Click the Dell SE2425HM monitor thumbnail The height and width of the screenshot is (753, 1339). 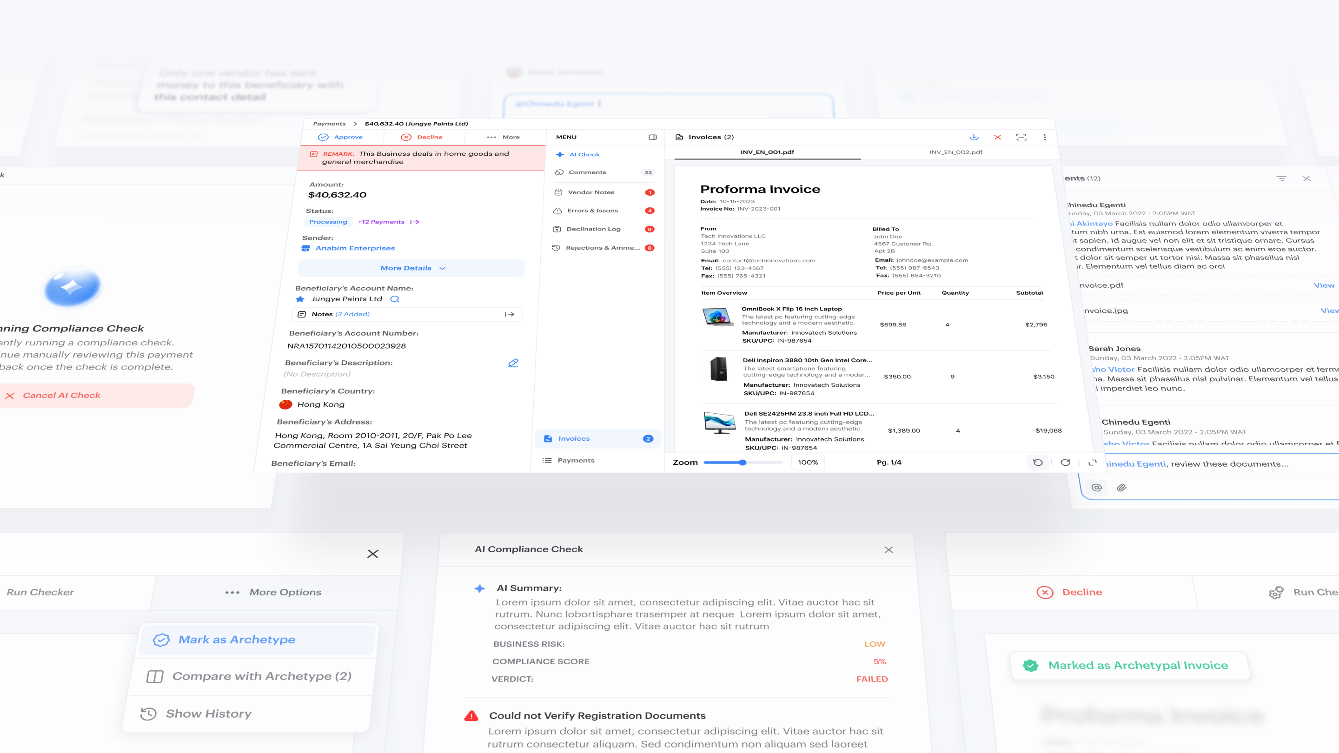pos(720,423)
